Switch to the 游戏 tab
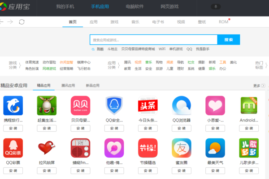Image resolution: width=269 pixels, height=179 pixels. tap(114, 22)
